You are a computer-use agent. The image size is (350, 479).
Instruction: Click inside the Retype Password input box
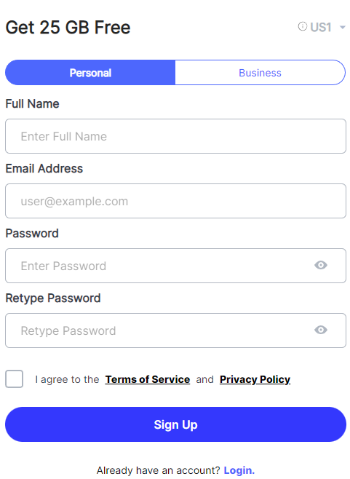coord(175,330)
